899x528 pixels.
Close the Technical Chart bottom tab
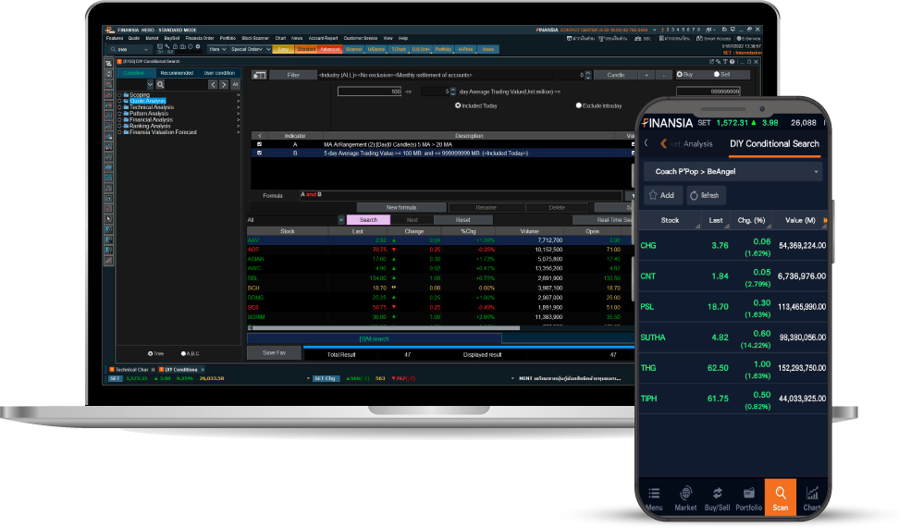tap(154, 370)
